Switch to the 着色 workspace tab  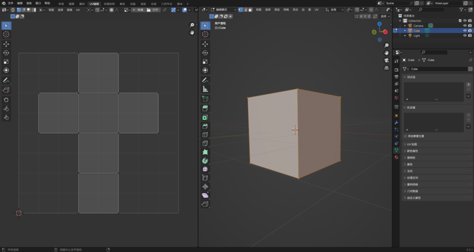click(122, 4)
